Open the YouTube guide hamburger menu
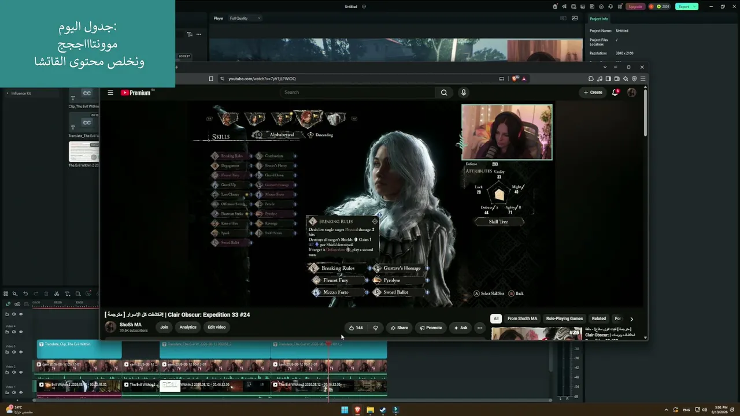 110,92
